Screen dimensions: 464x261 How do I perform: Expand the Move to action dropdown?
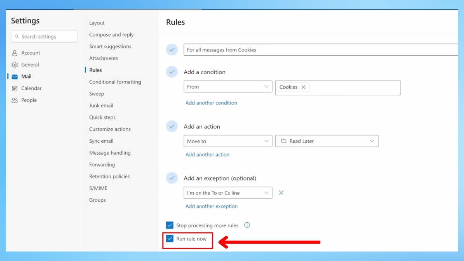pos(228,141)
